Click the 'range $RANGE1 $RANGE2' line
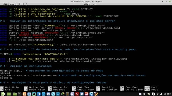172x96 pixels. [45, 35]
